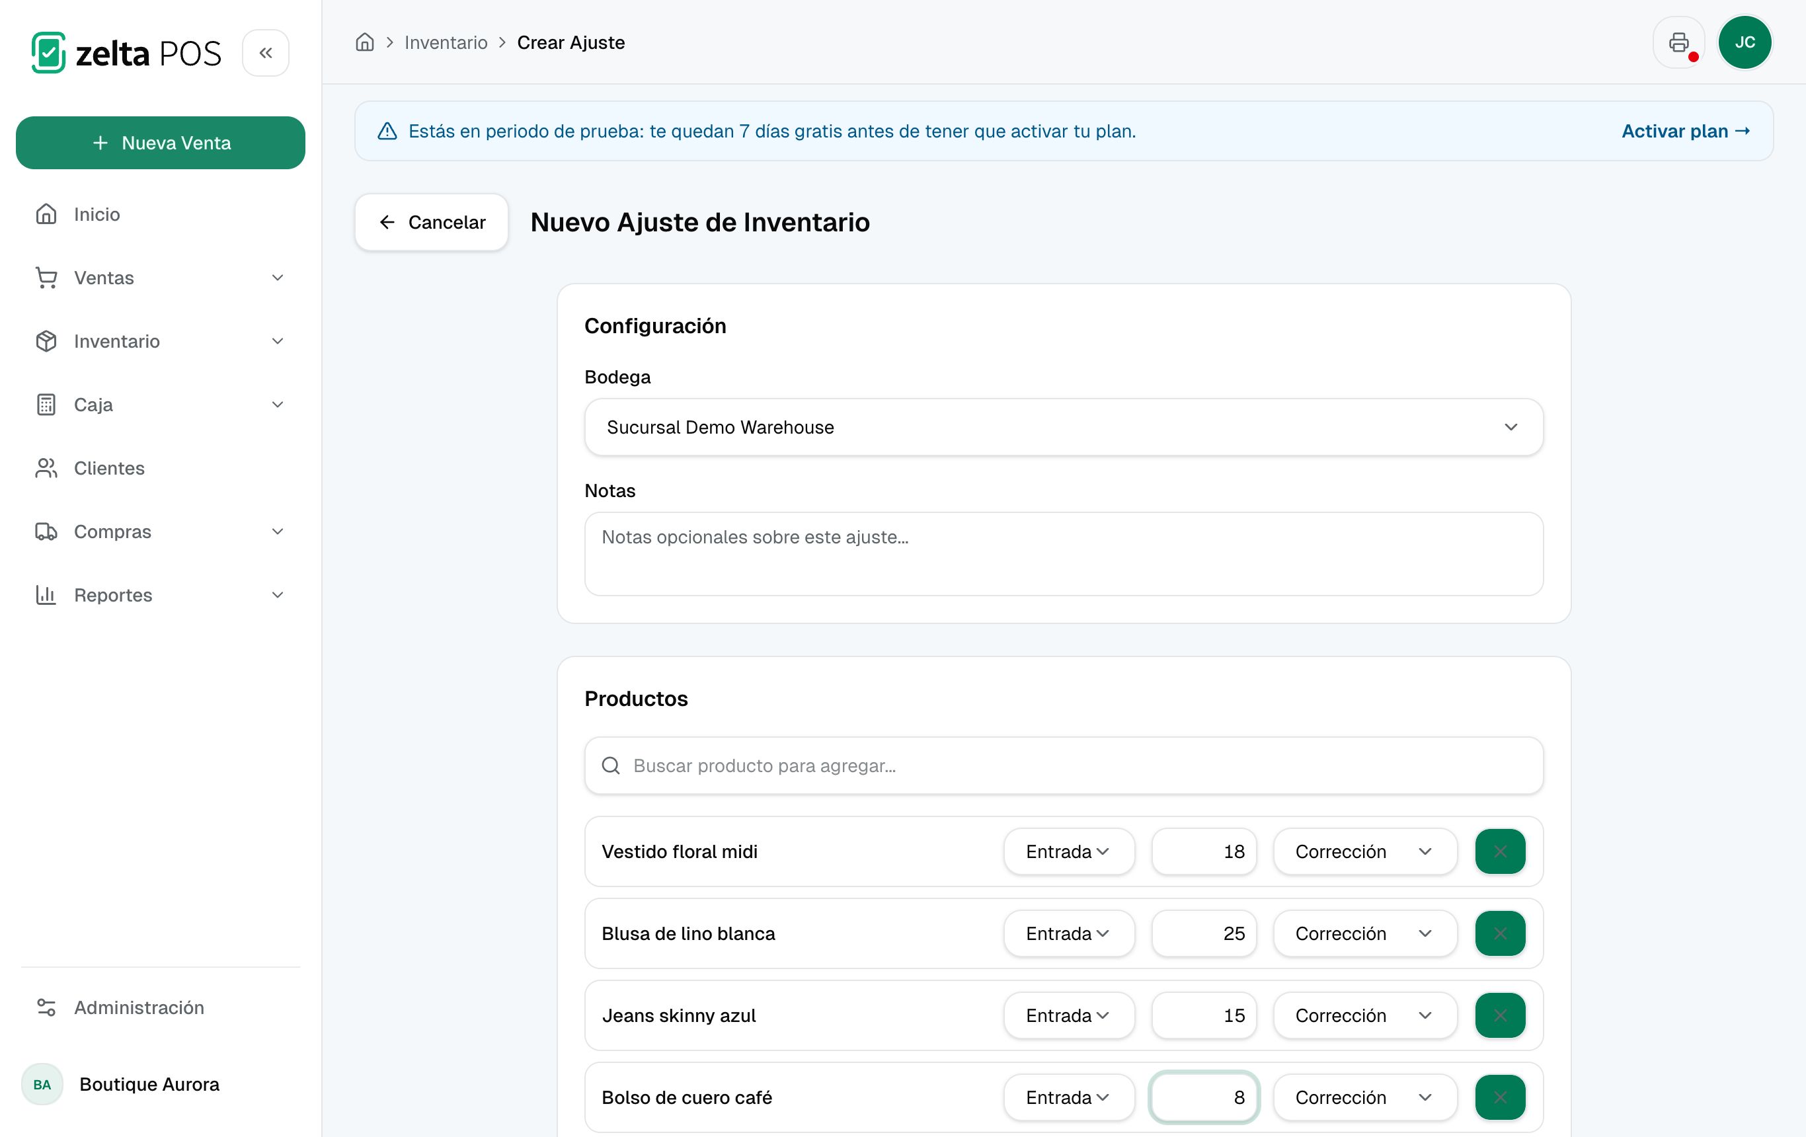Open the Bodega warehouse dropdown

coord(1064,427)
